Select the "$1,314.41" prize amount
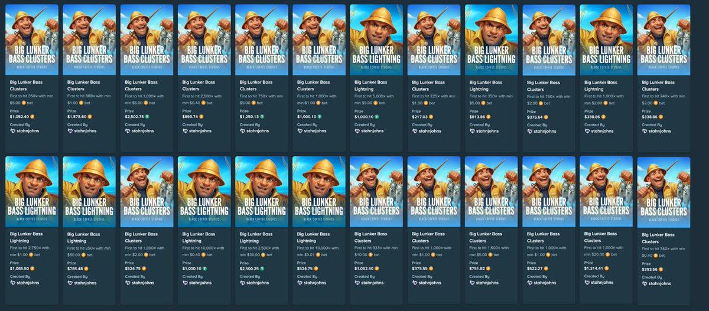This screenshot has height=311, width=709. tap(594, 268)
